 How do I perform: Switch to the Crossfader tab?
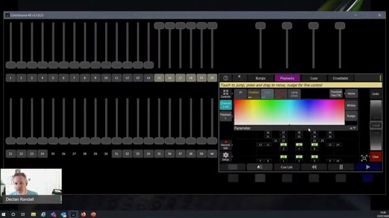(340, 78)
